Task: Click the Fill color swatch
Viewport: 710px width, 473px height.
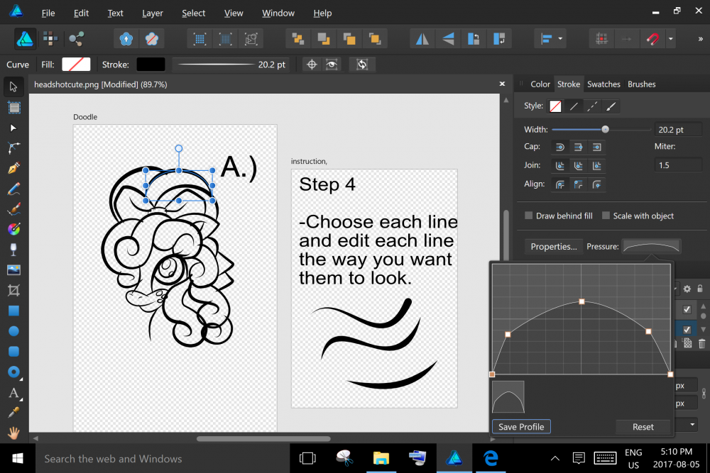Action: [x=75, y=64]
